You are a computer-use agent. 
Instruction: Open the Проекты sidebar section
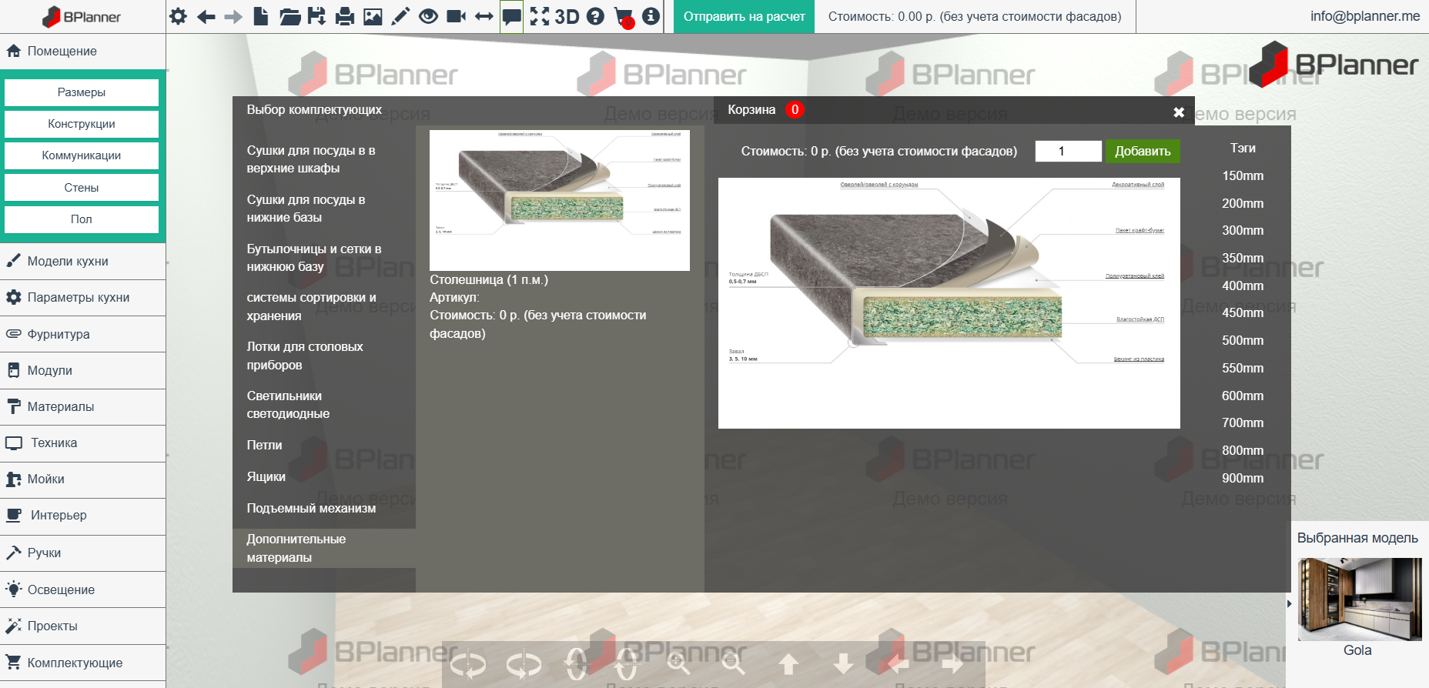tap(82, 626)
